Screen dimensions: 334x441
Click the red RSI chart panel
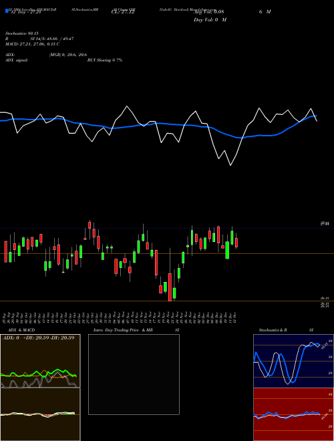(x=293, y=414)
